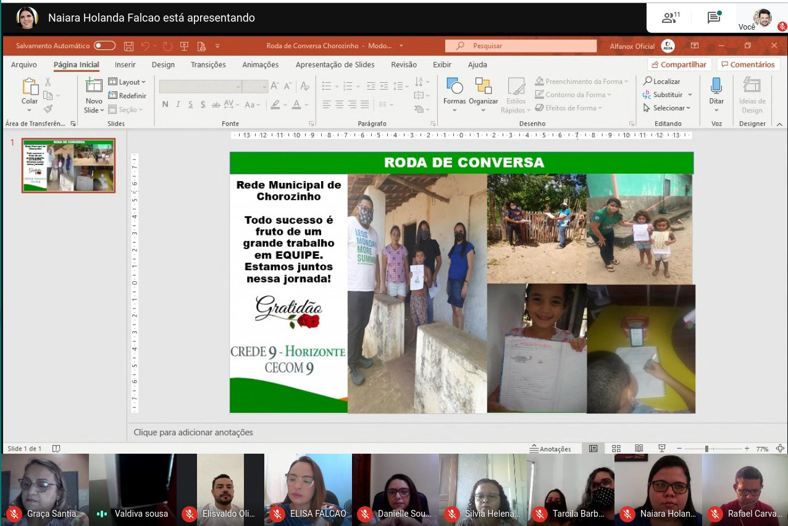
Task: Open the meeting chat icon
Action: pos(714,17)
